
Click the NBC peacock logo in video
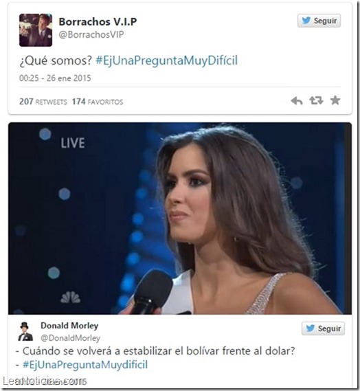pyautogui.click(x=71, y=297)
